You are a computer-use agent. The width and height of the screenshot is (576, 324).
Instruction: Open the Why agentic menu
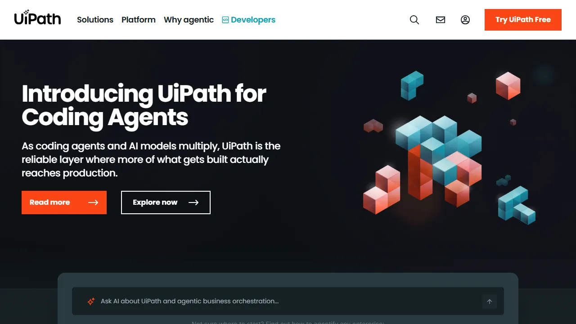[189, 20]
